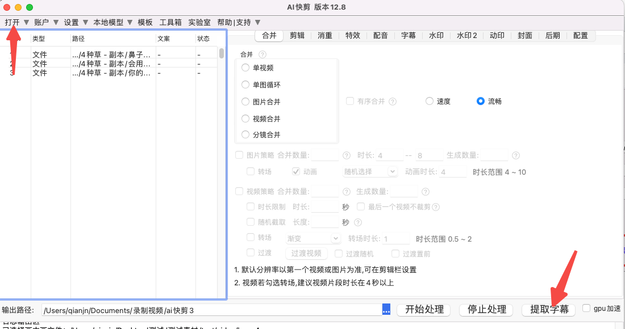Click the help icon beside 合并 label
The width and height of the screenshot is (625, 329).
pos(262,54)
